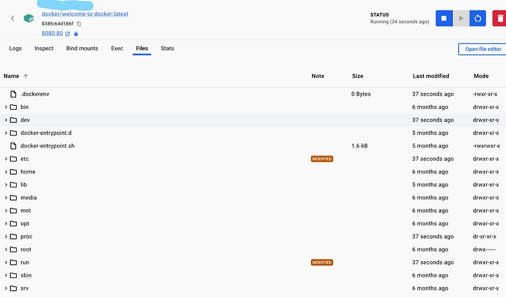The image size is (506, 297).
Task: Open the Exec tab
Action: (117, 48)
